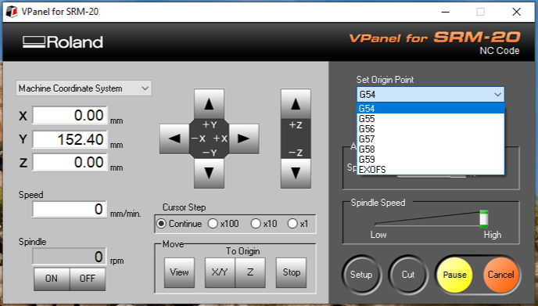The width and height of the screenshot is (538, 306).
Task: Close the VPanel window
Action: pos(516,12)
